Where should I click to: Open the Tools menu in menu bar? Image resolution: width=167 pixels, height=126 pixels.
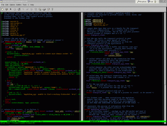25,5
